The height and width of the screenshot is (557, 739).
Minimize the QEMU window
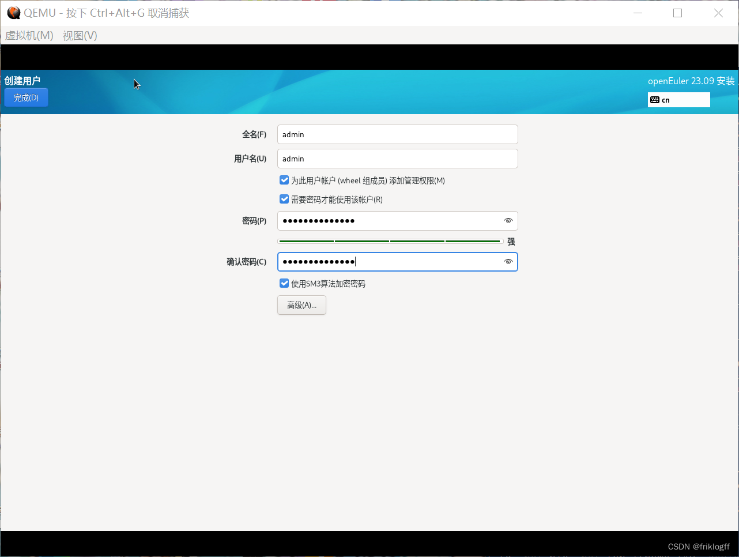(x=638, y=13)
